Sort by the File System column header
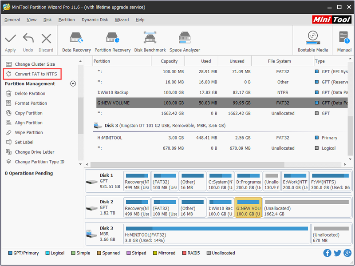The width and height of the screenshot is (355, 266). click(283, 61)
